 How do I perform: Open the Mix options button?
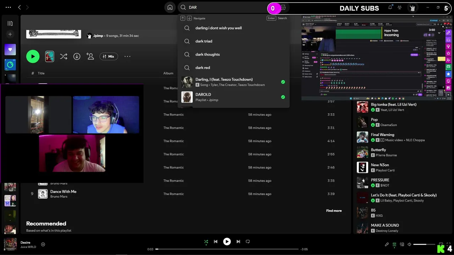pos(109,56)
